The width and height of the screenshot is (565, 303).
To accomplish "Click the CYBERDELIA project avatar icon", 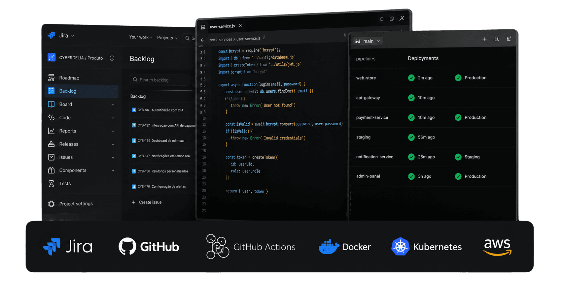I will point(52,57).
